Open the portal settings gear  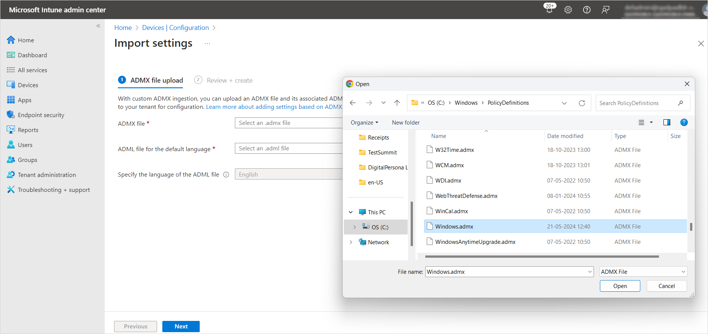(x=568, y=10)
